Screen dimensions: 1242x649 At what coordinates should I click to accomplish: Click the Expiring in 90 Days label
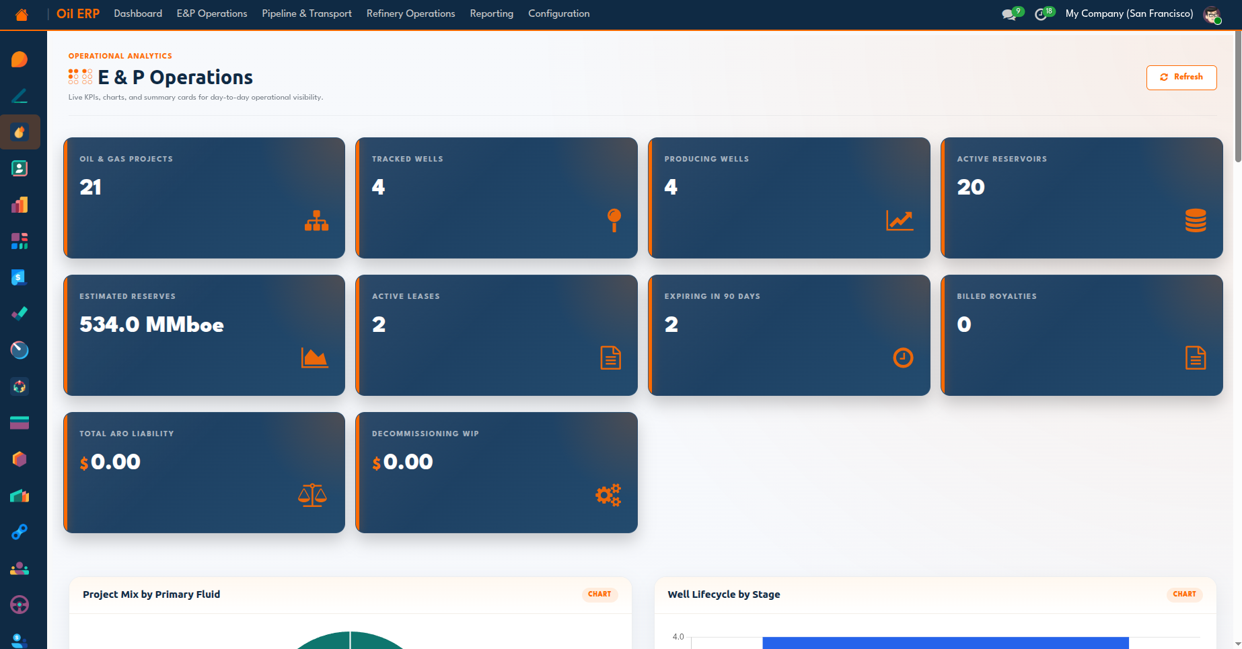pyautogui.click(x=713, y=296)
